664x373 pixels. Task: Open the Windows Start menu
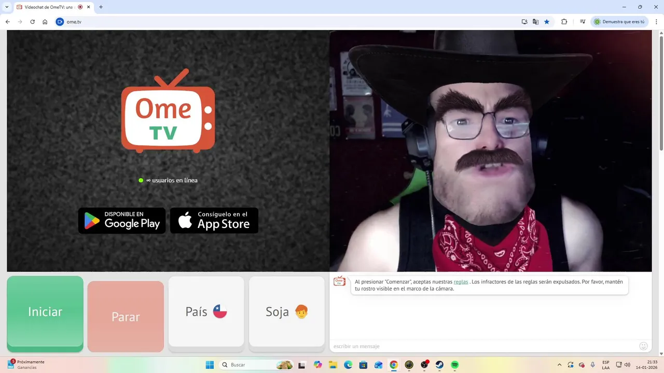[210, 365]
